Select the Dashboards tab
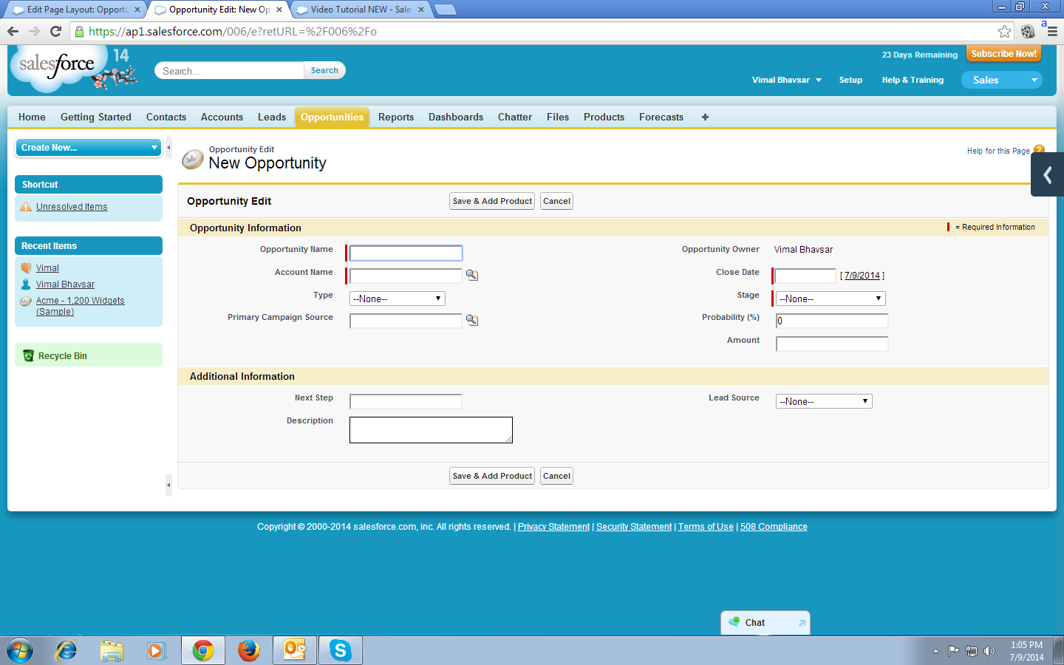1064x665 pixels. [x=456, y=117]
